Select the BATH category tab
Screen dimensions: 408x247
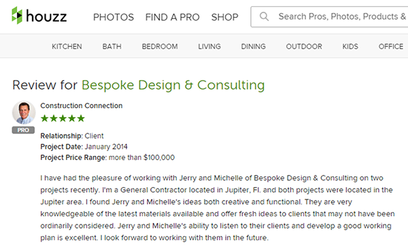(x=112, y=46)
